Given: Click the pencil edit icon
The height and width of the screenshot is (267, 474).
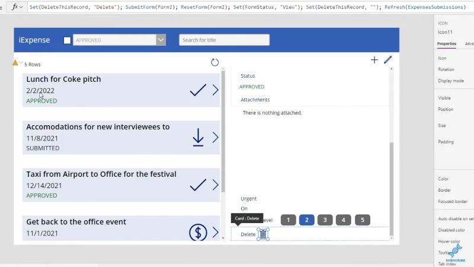Looking at the screenshot, I should pyautogui.click(x=388, y=60).
